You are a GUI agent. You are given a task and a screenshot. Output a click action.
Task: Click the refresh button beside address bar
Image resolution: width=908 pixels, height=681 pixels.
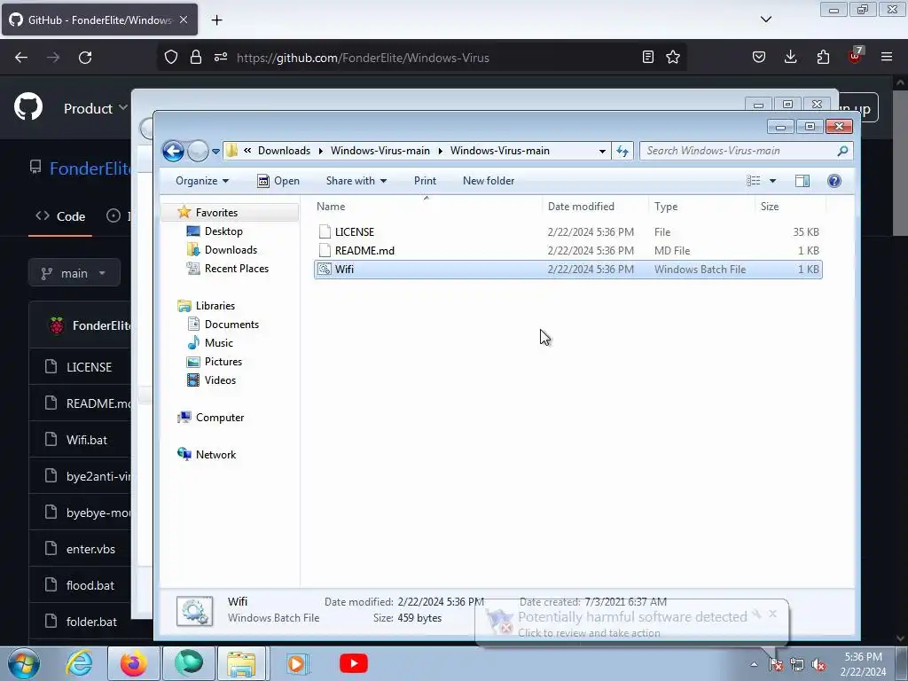[622, 151]
